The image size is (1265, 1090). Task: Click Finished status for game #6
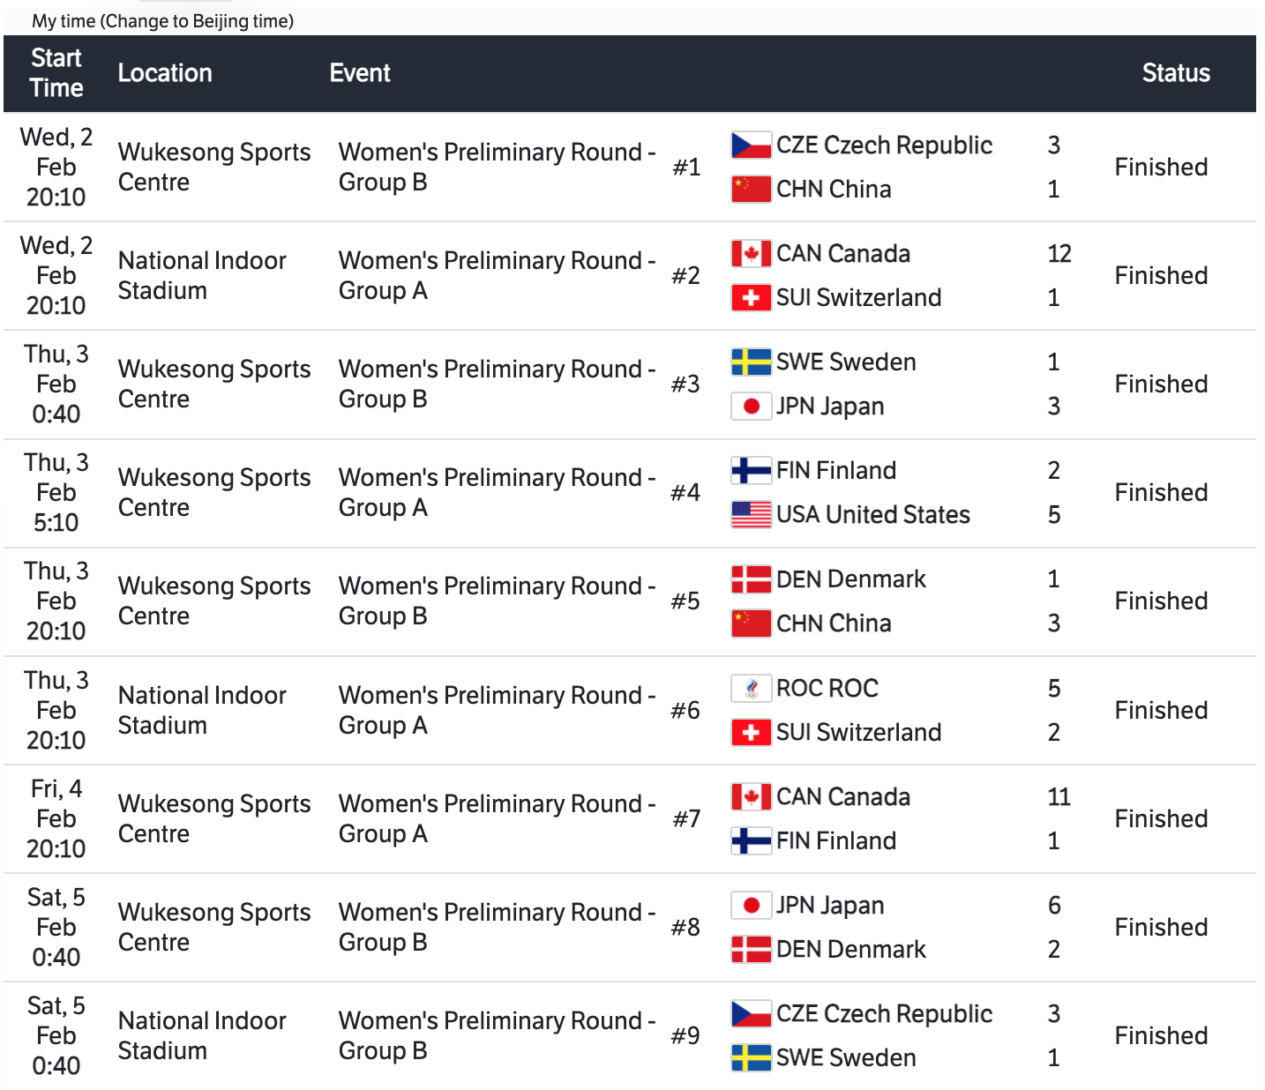tap(1161, 711)
